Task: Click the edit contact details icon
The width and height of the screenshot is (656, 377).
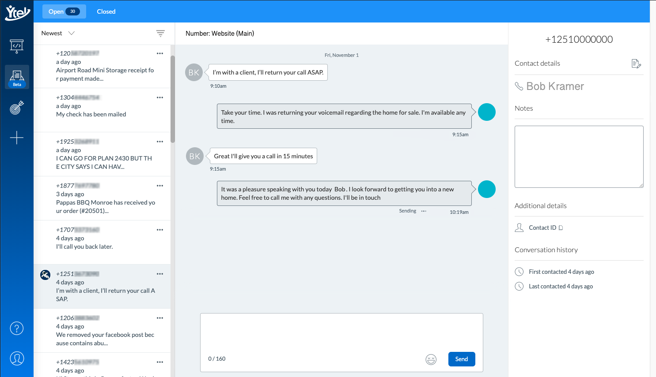Action: pyautogui.click(x=636, y=64)
